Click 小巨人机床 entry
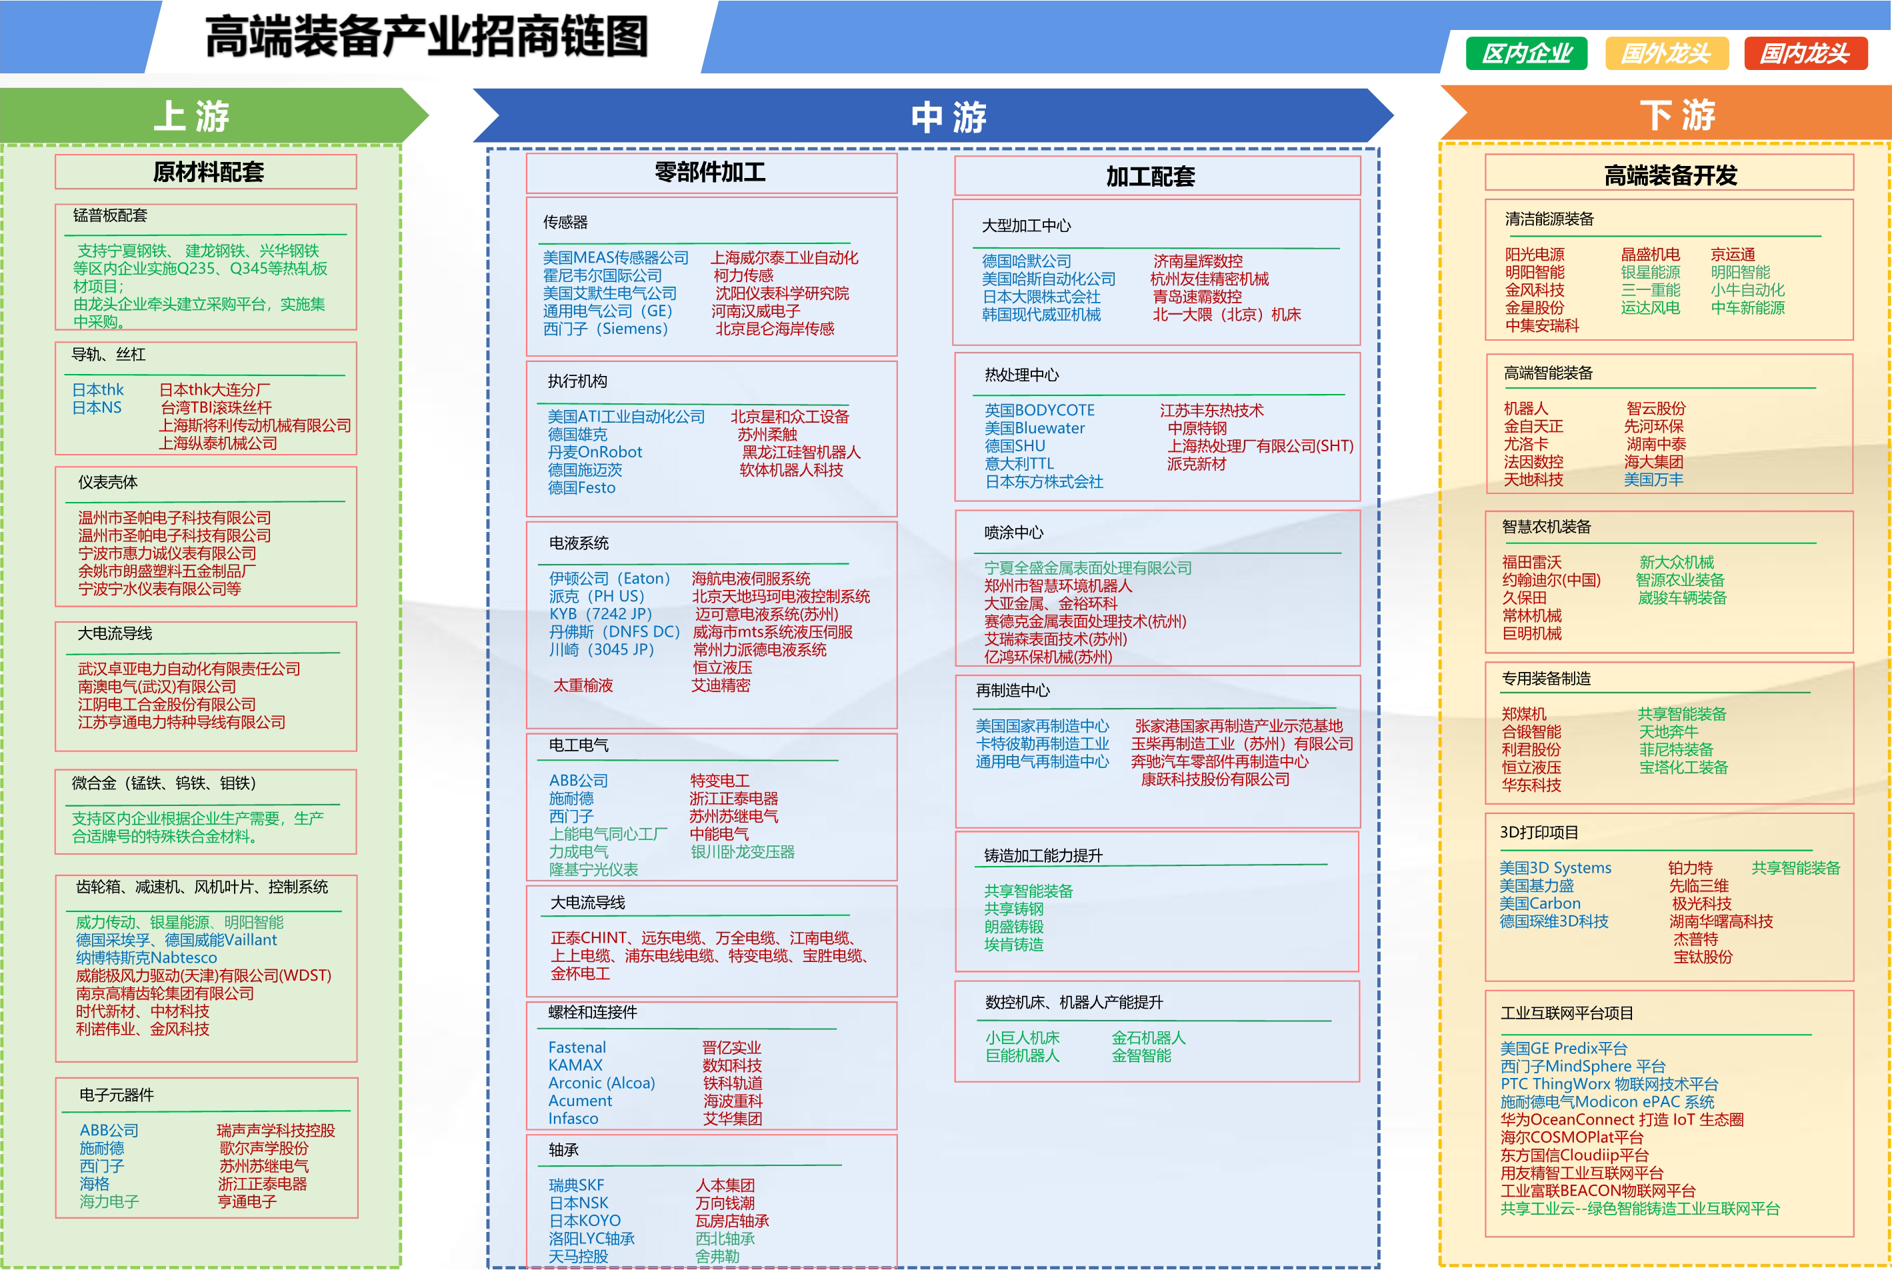Screen dimensions: 1892x1270 tap(1022, 1039)
